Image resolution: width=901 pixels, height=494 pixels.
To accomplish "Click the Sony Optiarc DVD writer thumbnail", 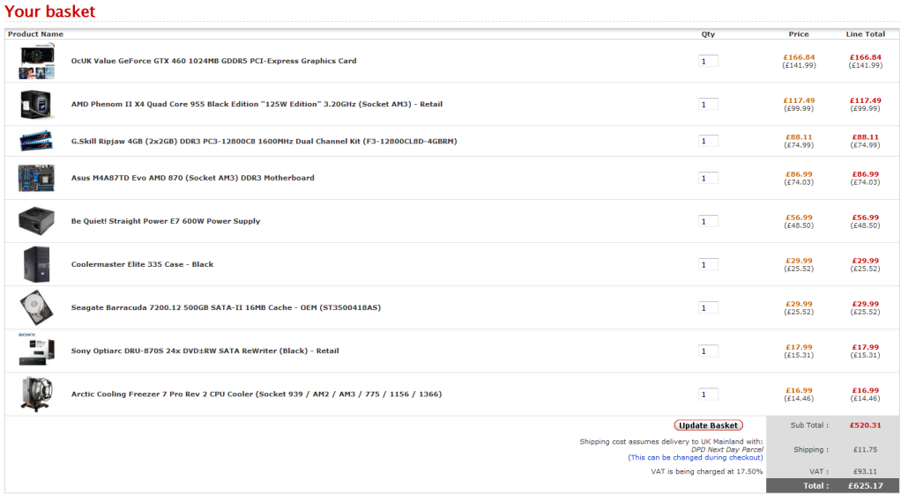I will click(37, 350).
